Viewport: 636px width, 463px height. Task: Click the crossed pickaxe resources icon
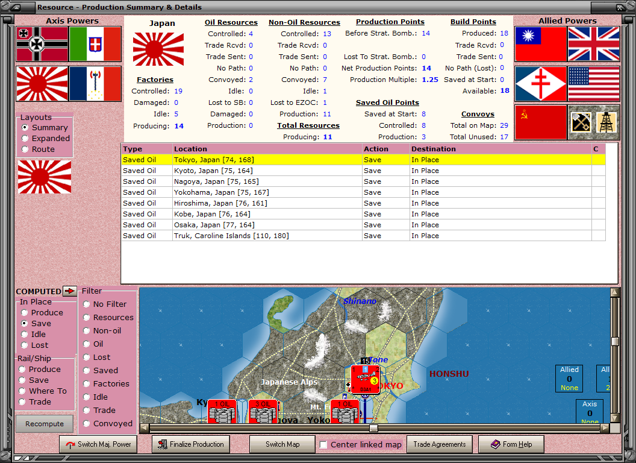point(581,122)
